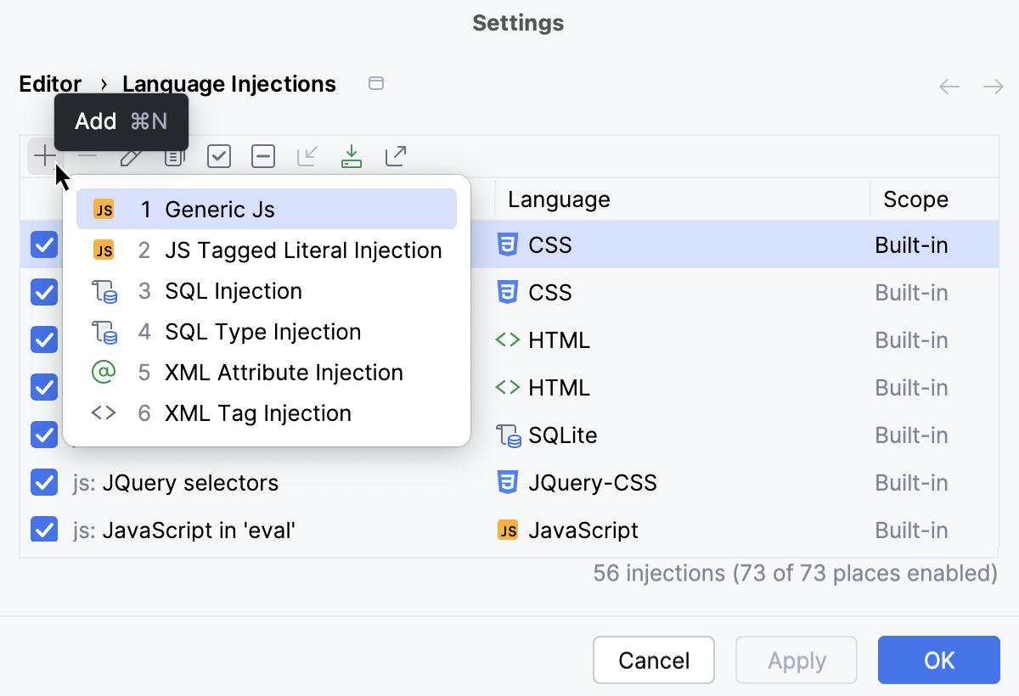Toggle the JavaScript in 'eval' checkbox

tap(43, 530)
